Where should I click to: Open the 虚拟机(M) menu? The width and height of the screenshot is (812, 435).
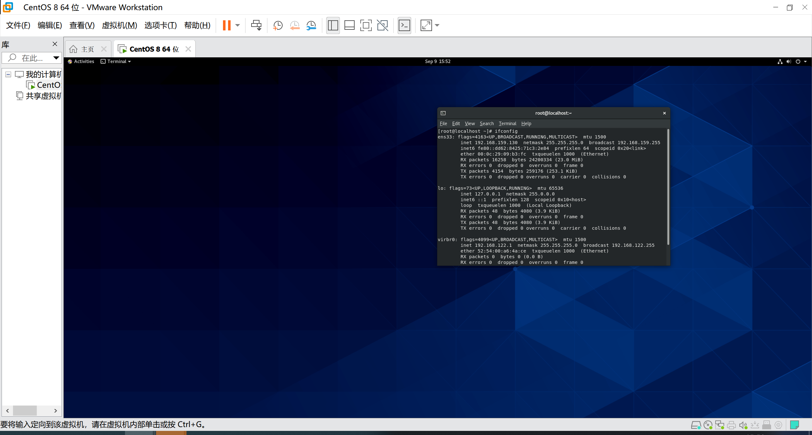119,25
